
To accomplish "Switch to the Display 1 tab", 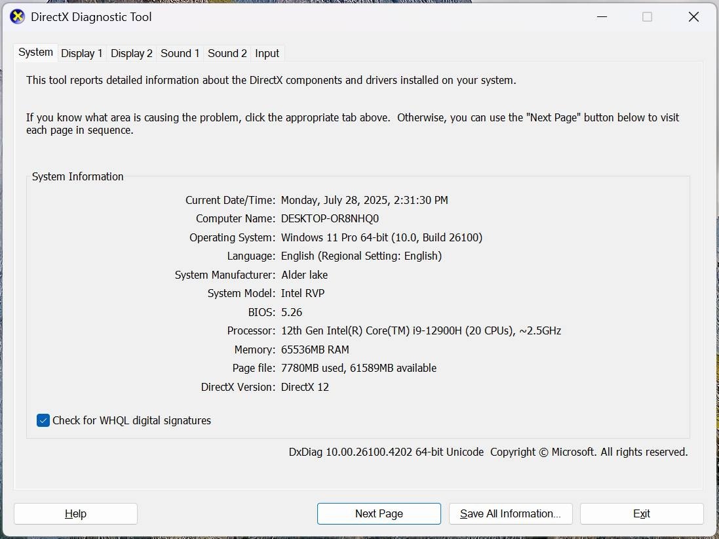I will 82,53.
